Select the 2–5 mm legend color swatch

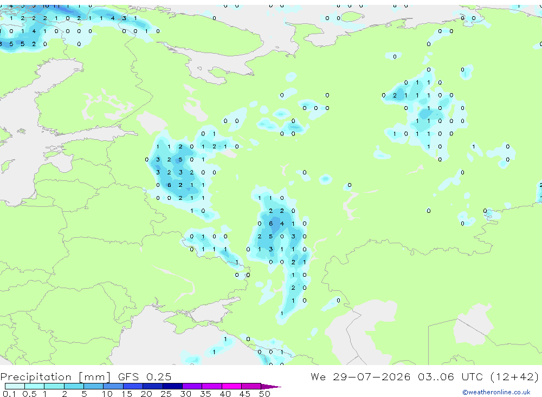(74, 386)
